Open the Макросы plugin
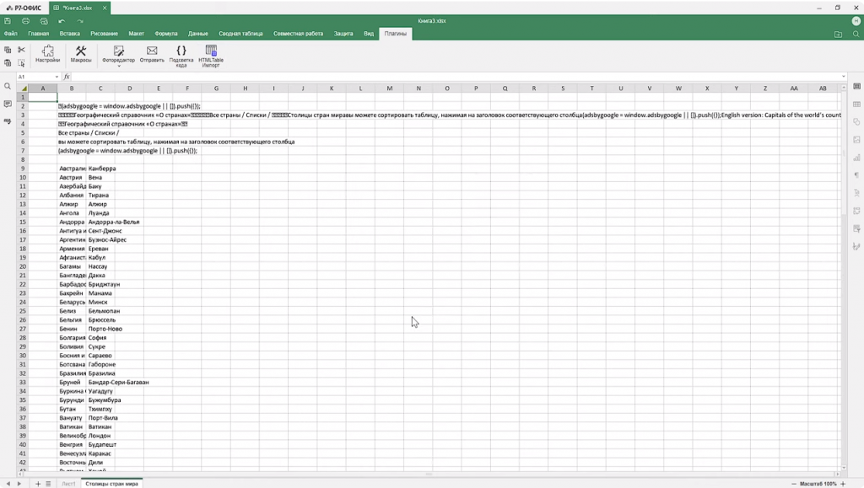Screen dimensions: 864x488 81,54
